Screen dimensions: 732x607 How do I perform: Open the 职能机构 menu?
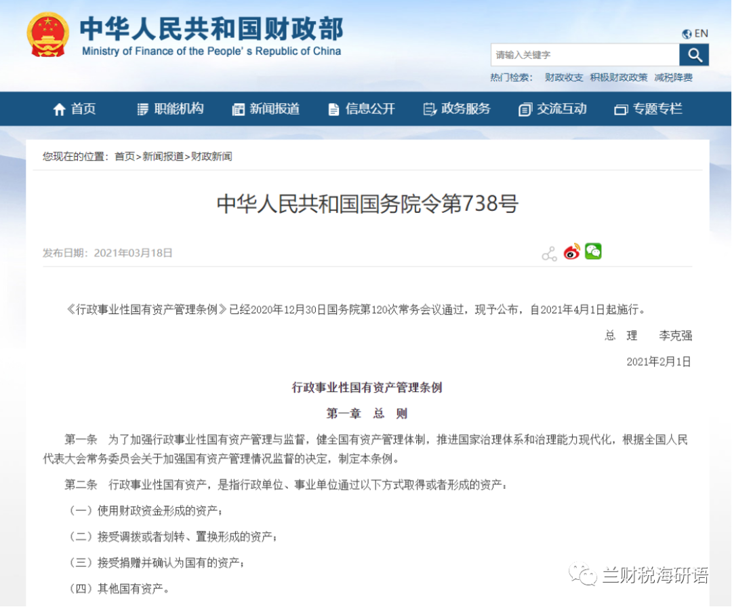(179, 109)
